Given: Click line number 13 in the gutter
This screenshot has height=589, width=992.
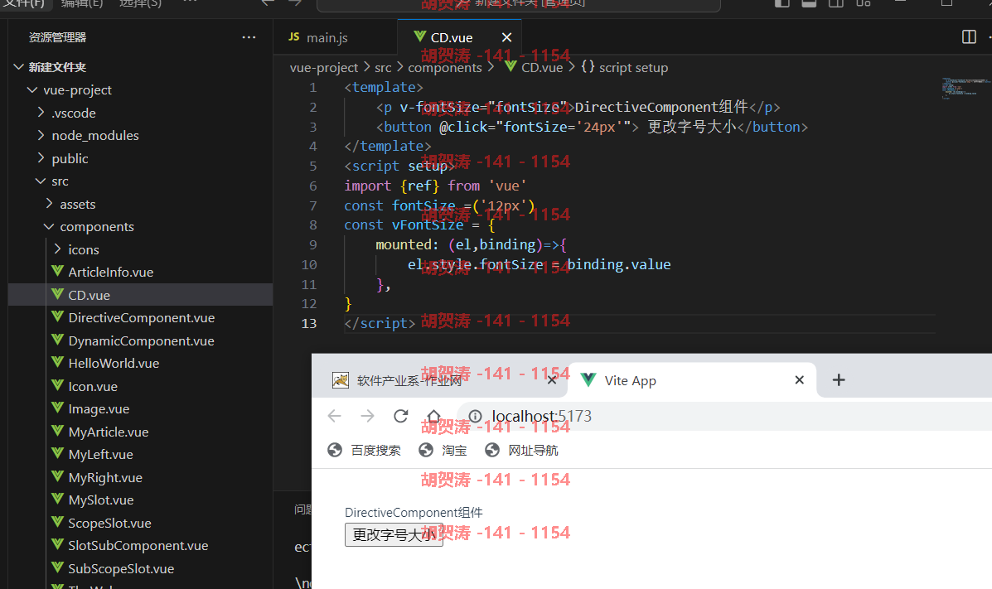Looking at the screenshot, I should (309, 323).
